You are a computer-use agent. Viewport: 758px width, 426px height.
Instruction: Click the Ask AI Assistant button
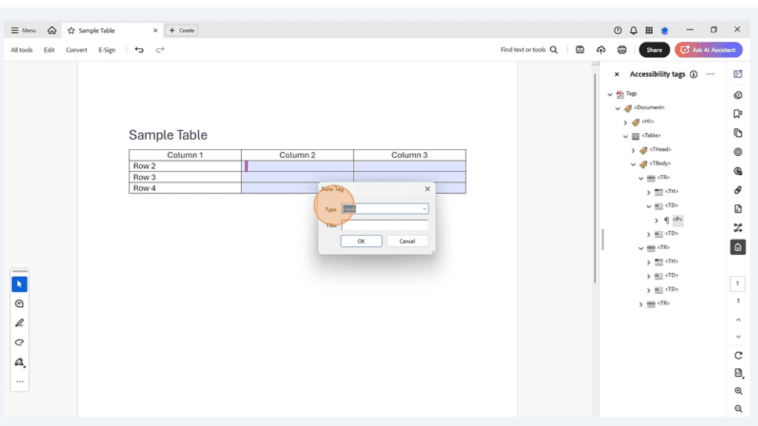pyautogui.click(x=708, y=49)
